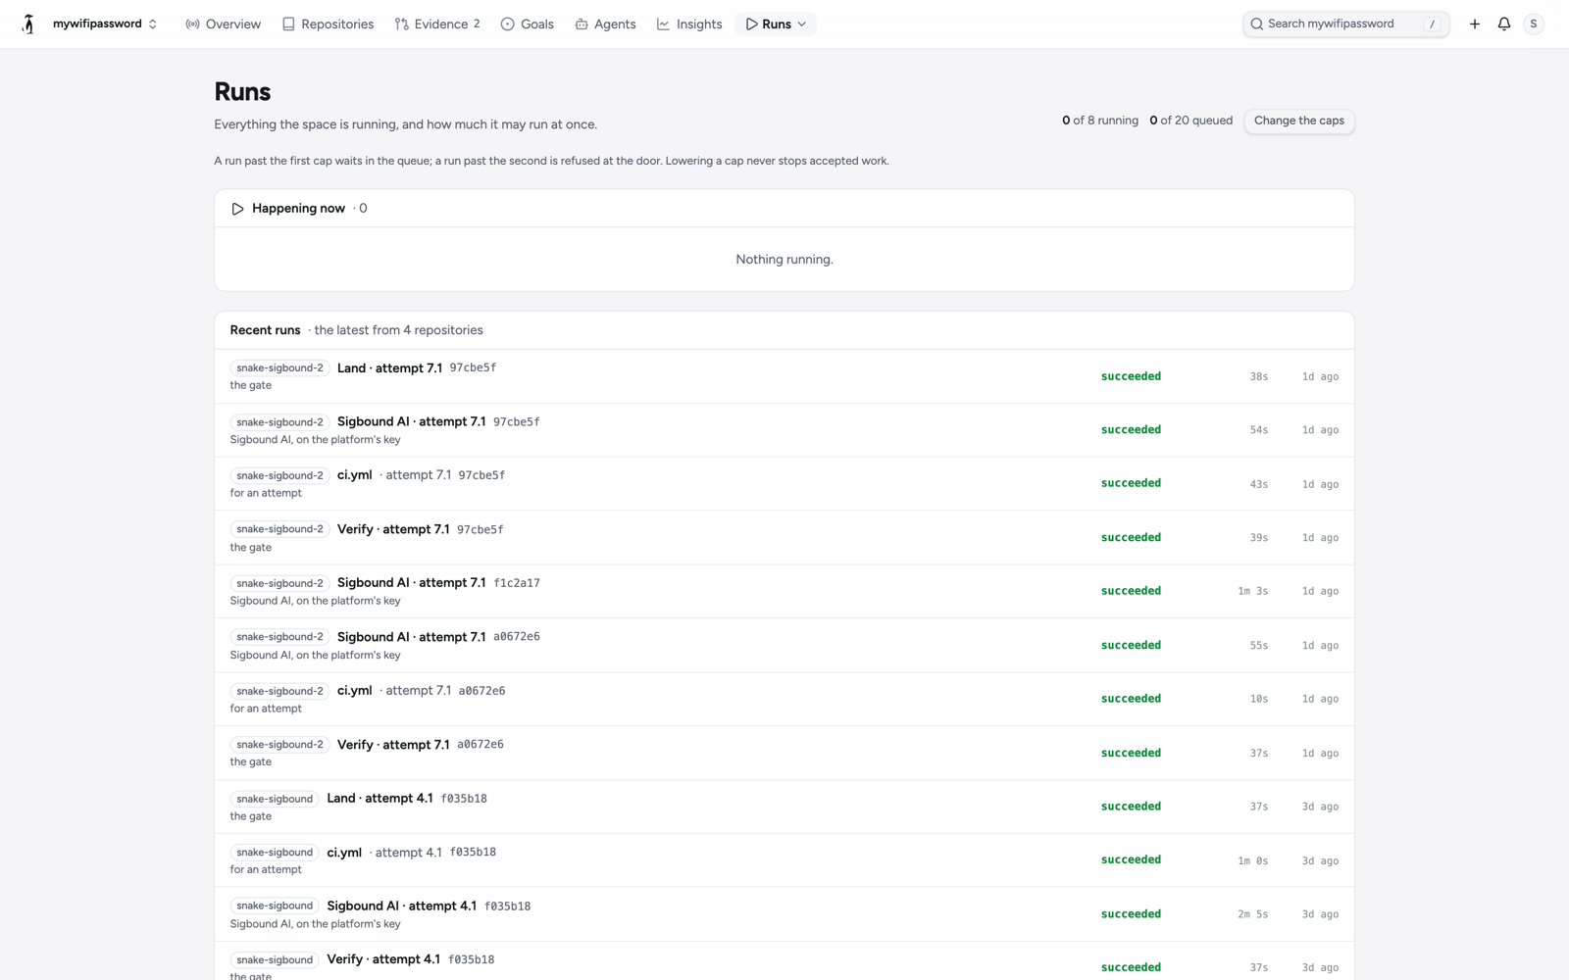The width and height of the screenshot is (1569, 980).
Task: Open the mywifipassword space switcher
Action: click(x=105, y=24)
